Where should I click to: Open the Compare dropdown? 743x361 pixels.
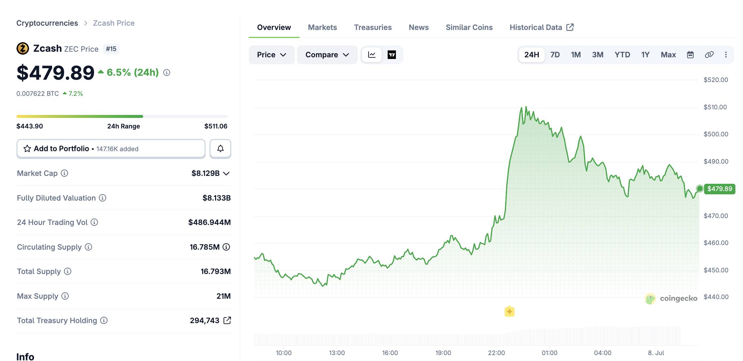(327, 55)
